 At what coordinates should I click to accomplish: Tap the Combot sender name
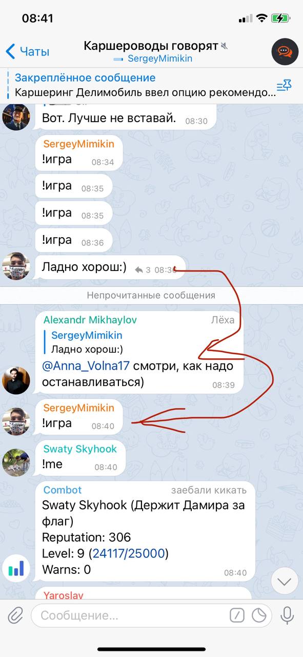click(63, 490)
